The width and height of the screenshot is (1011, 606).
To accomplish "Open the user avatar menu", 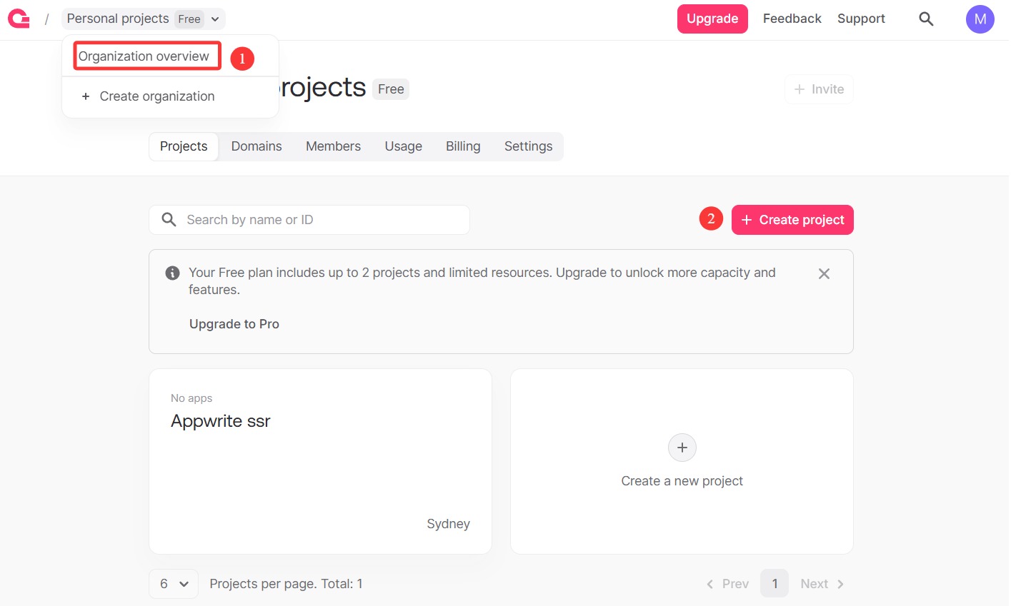I will (980, 19).
